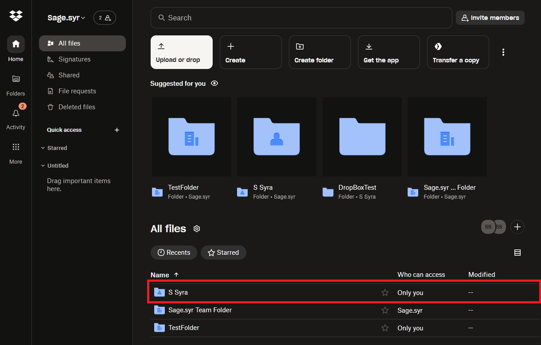Click the Transfer a copy button
Viewport: 541px width, 345px height.
click(458, 52)
